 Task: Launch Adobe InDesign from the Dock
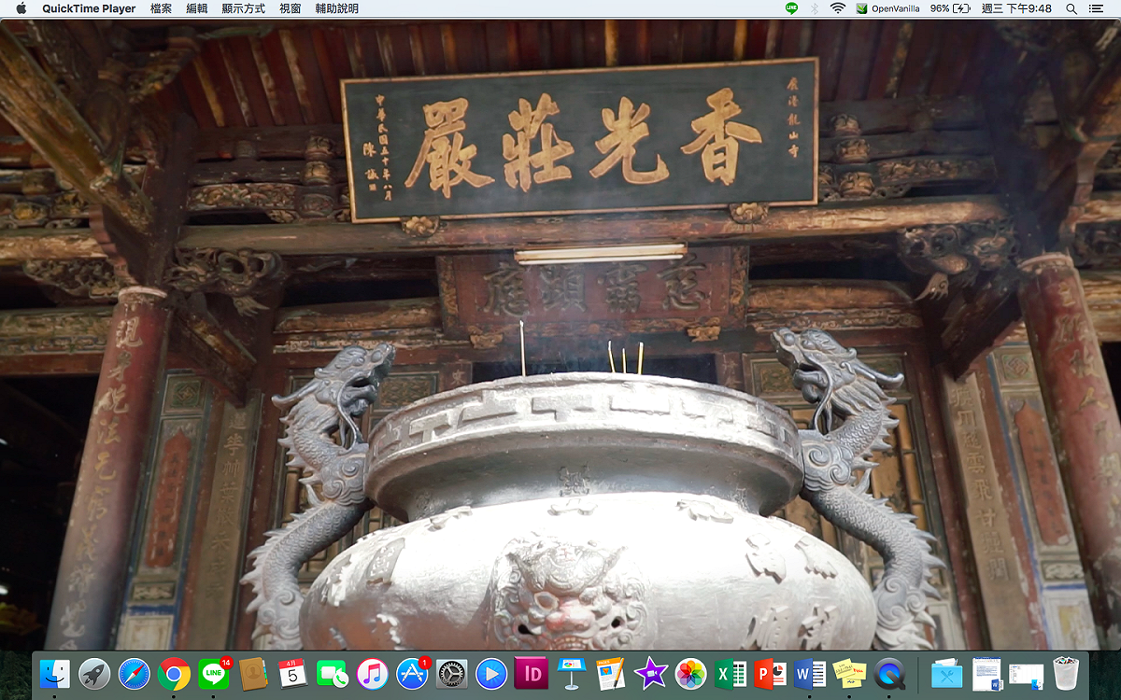[x=531, y=673]
